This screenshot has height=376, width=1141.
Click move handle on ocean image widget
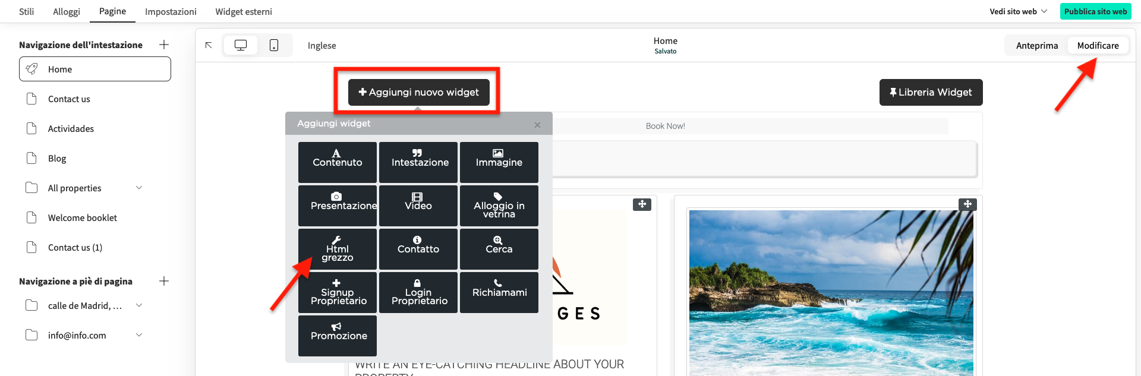(967, 204)
